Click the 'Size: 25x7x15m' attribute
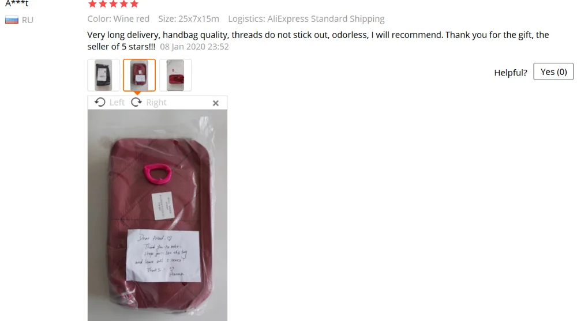This screenshot has height=321, width=577. (189, 19)
